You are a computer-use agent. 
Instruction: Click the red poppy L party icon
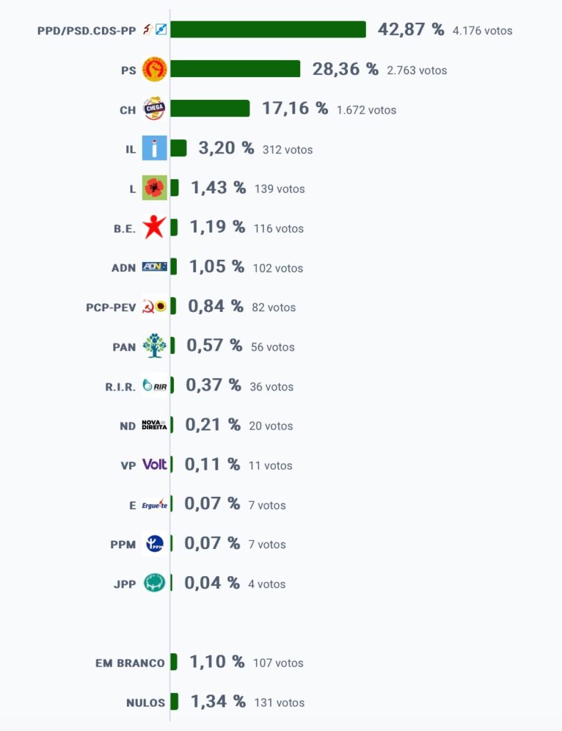155,188
